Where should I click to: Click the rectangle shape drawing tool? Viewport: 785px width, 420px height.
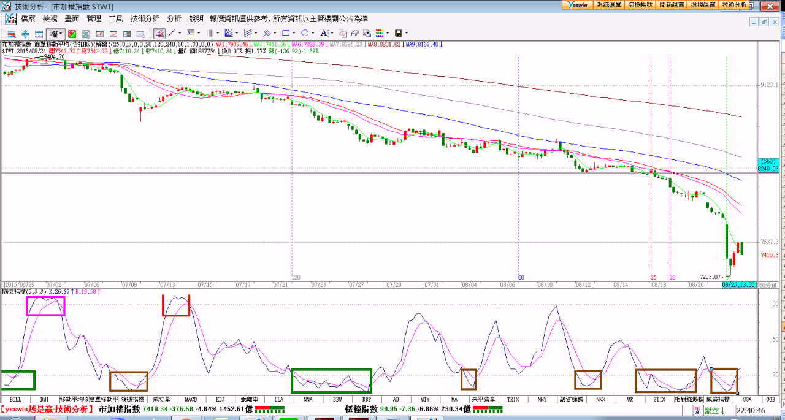(285, 33)
